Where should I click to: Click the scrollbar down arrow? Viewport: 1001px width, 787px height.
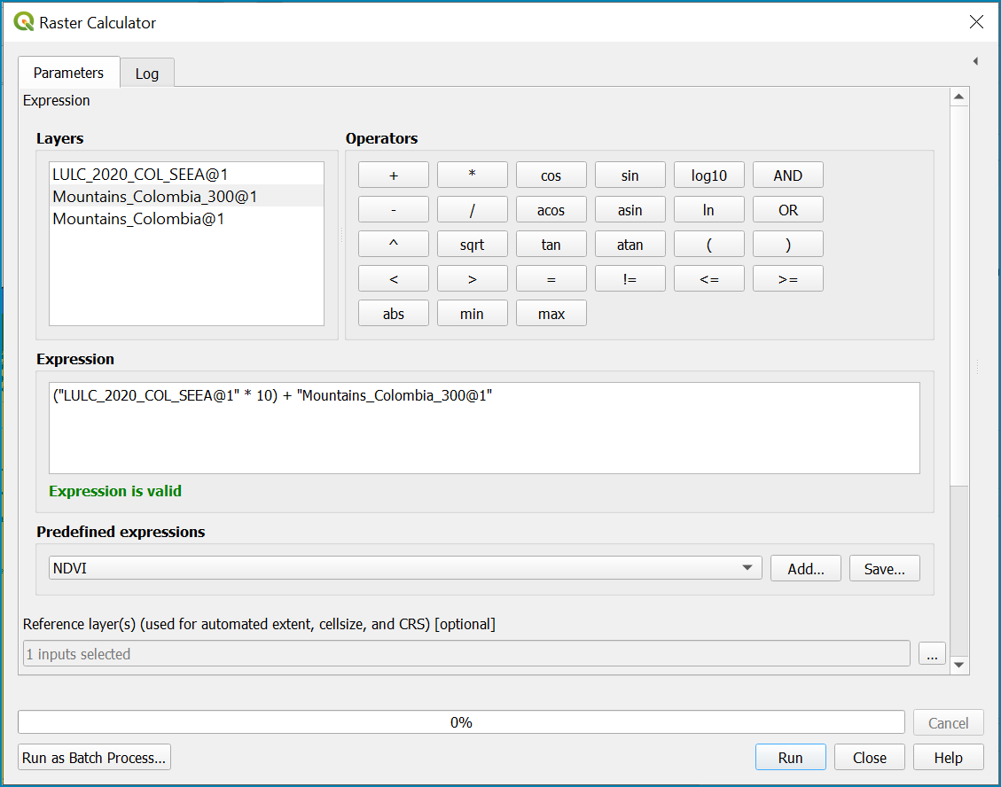click(958, 665)
